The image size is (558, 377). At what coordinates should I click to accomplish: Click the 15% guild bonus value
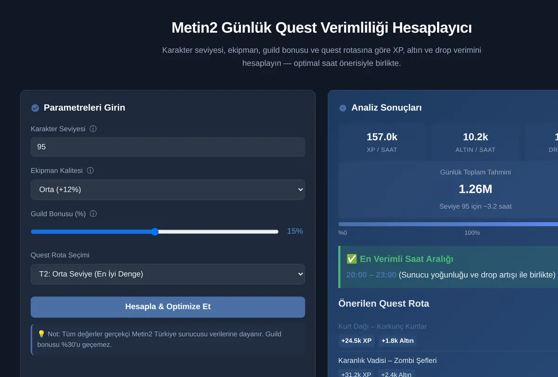[x=295, y=231]
